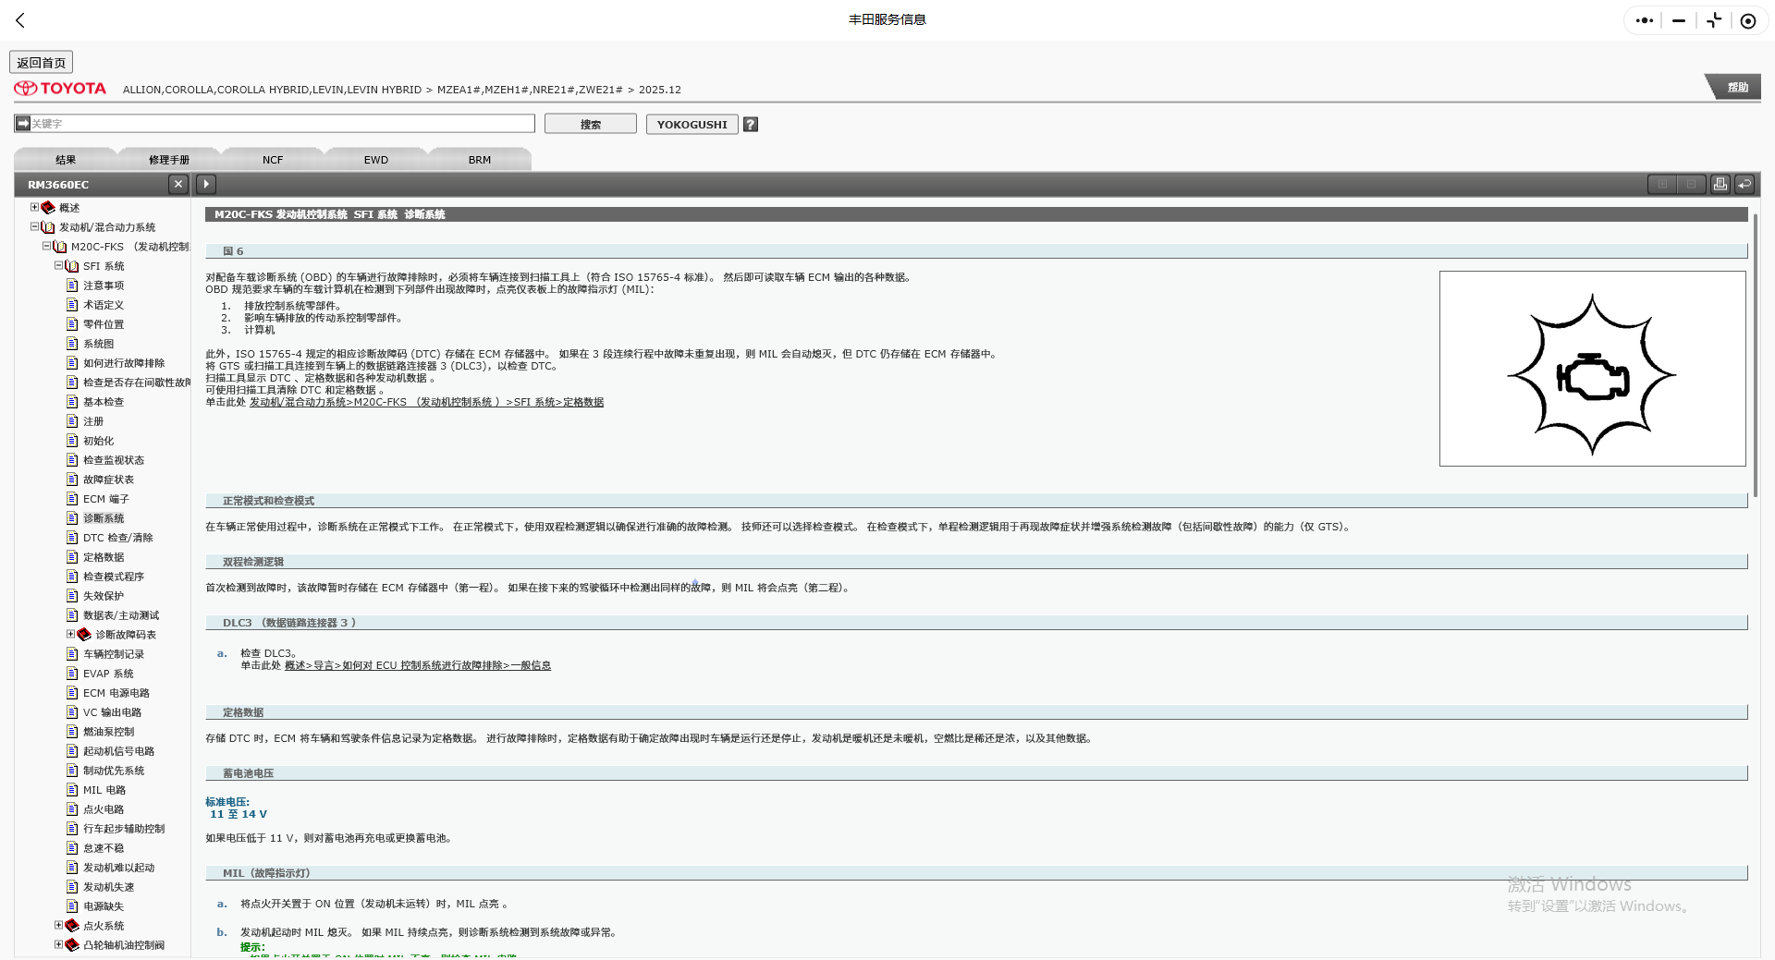Click the 返回首页 button
This screenshot has height=960, width=1775.
[42, 62]
